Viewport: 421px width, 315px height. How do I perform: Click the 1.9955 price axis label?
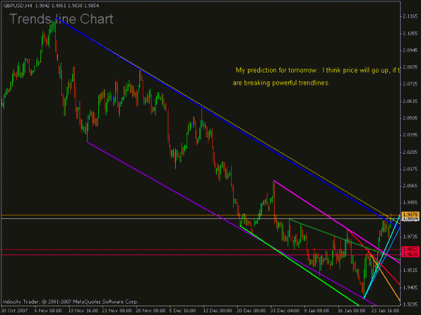[x=410, y=203]
